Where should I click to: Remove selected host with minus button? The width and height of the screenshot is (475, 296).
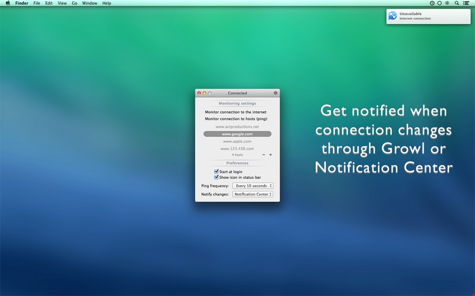point(264,155)
